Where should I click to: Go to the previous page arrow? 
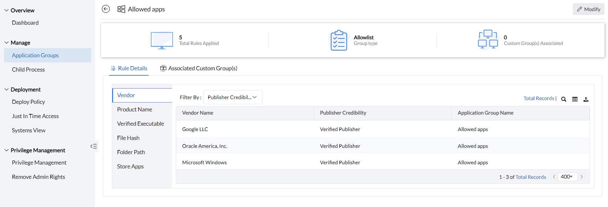click(x=554, y=177)
